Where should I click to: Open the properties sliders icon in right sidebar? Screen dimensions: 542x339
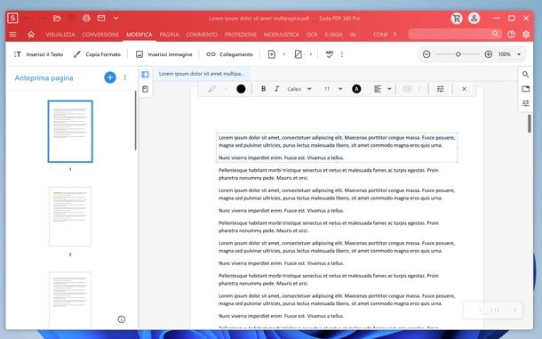pos(525,103)
